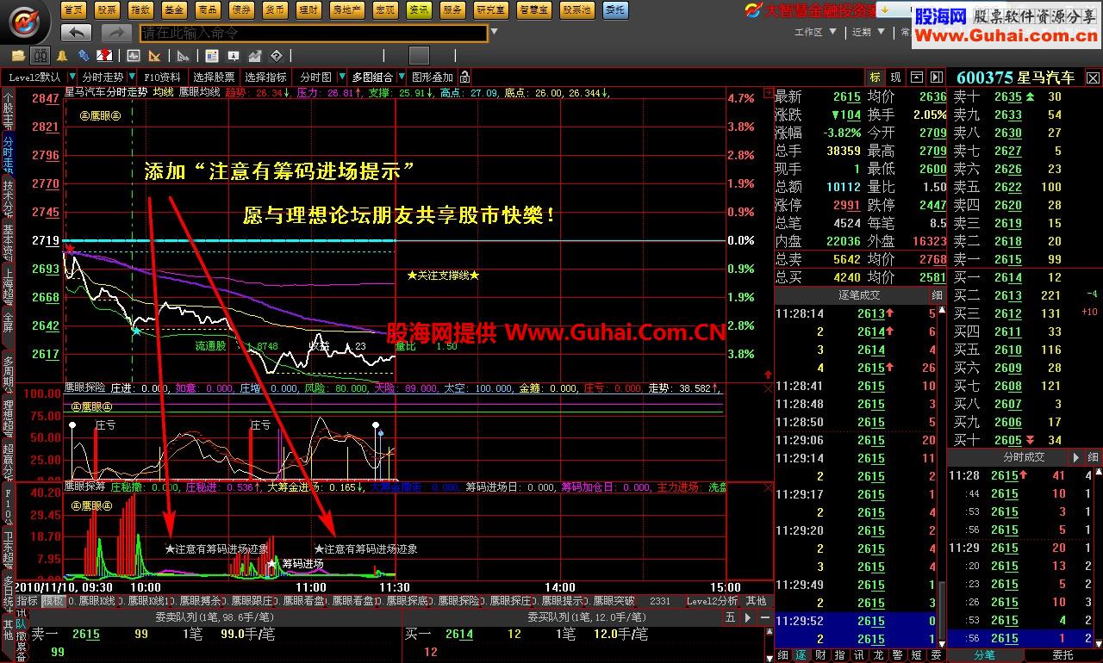Go forward with the right arrow button
The height and width of the screenshot is (663, 1103).
tap(116, 33)
